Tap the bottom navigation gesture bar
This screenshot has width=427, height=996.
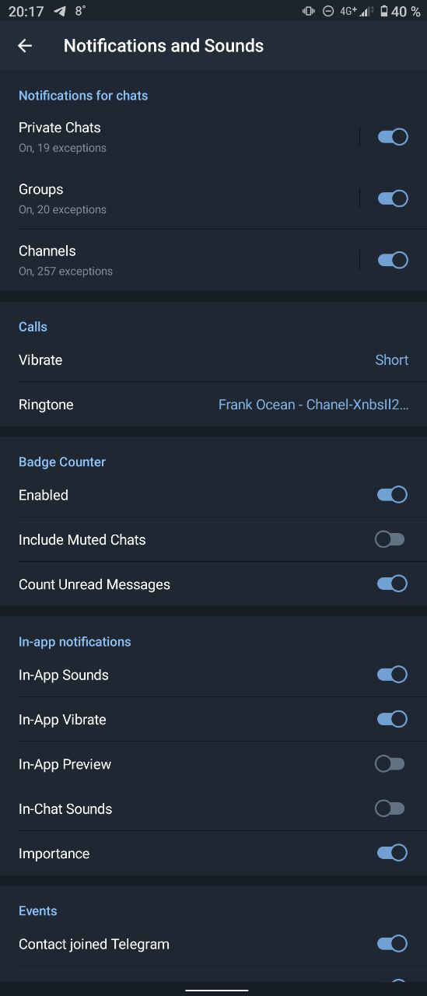(x=216, y=991)
